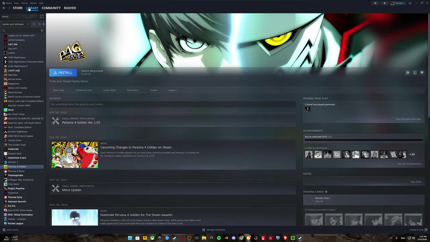Viewport: 430px width, 242px height.
Task: Open the Guides link
Action: click(x=154, y=90)
